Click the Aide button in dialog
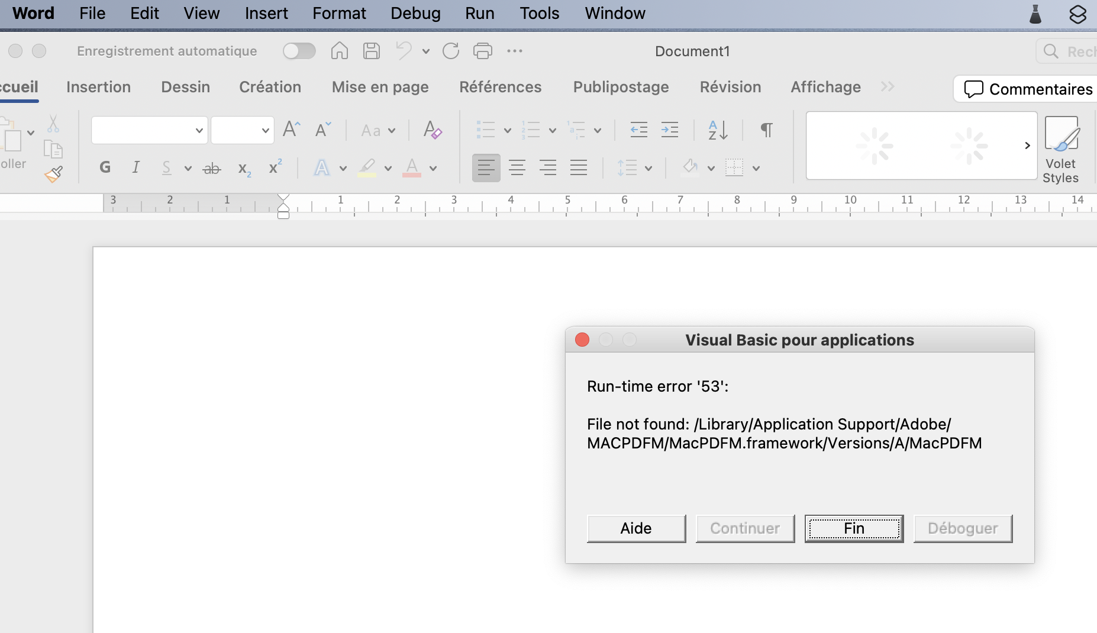The height and width of the screenshot is (633, 1097). (636, 528)
